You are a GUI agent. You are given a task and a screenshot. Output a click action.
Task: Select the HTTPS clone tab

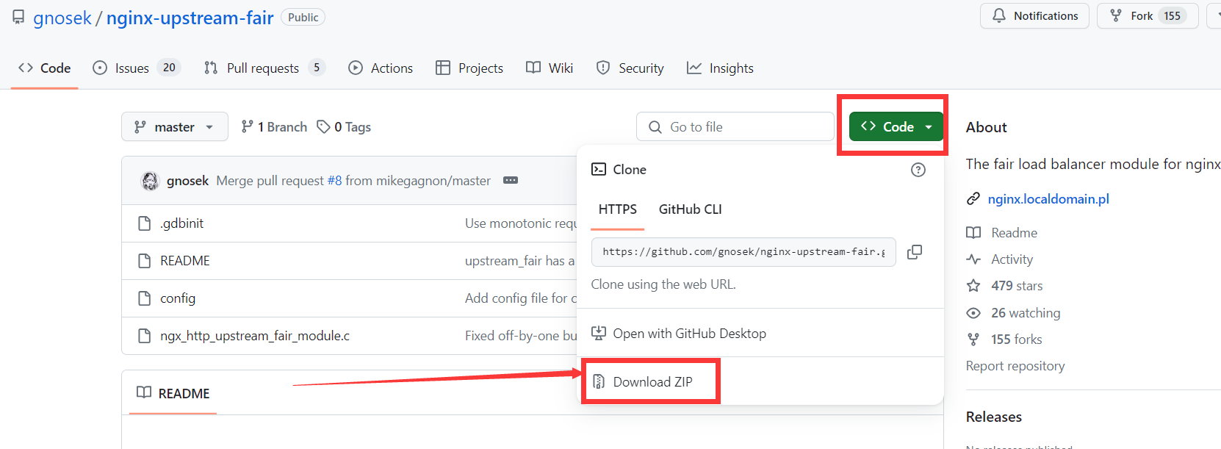pos(618,209)
